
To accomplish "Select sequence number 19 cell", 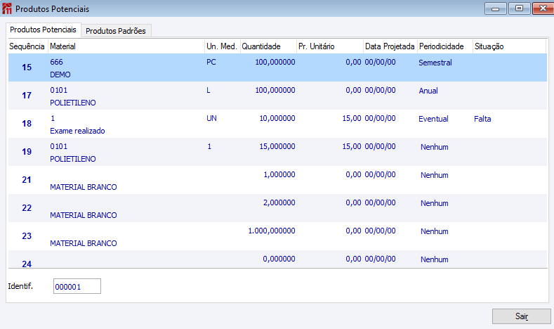I will tap(27, 151).
